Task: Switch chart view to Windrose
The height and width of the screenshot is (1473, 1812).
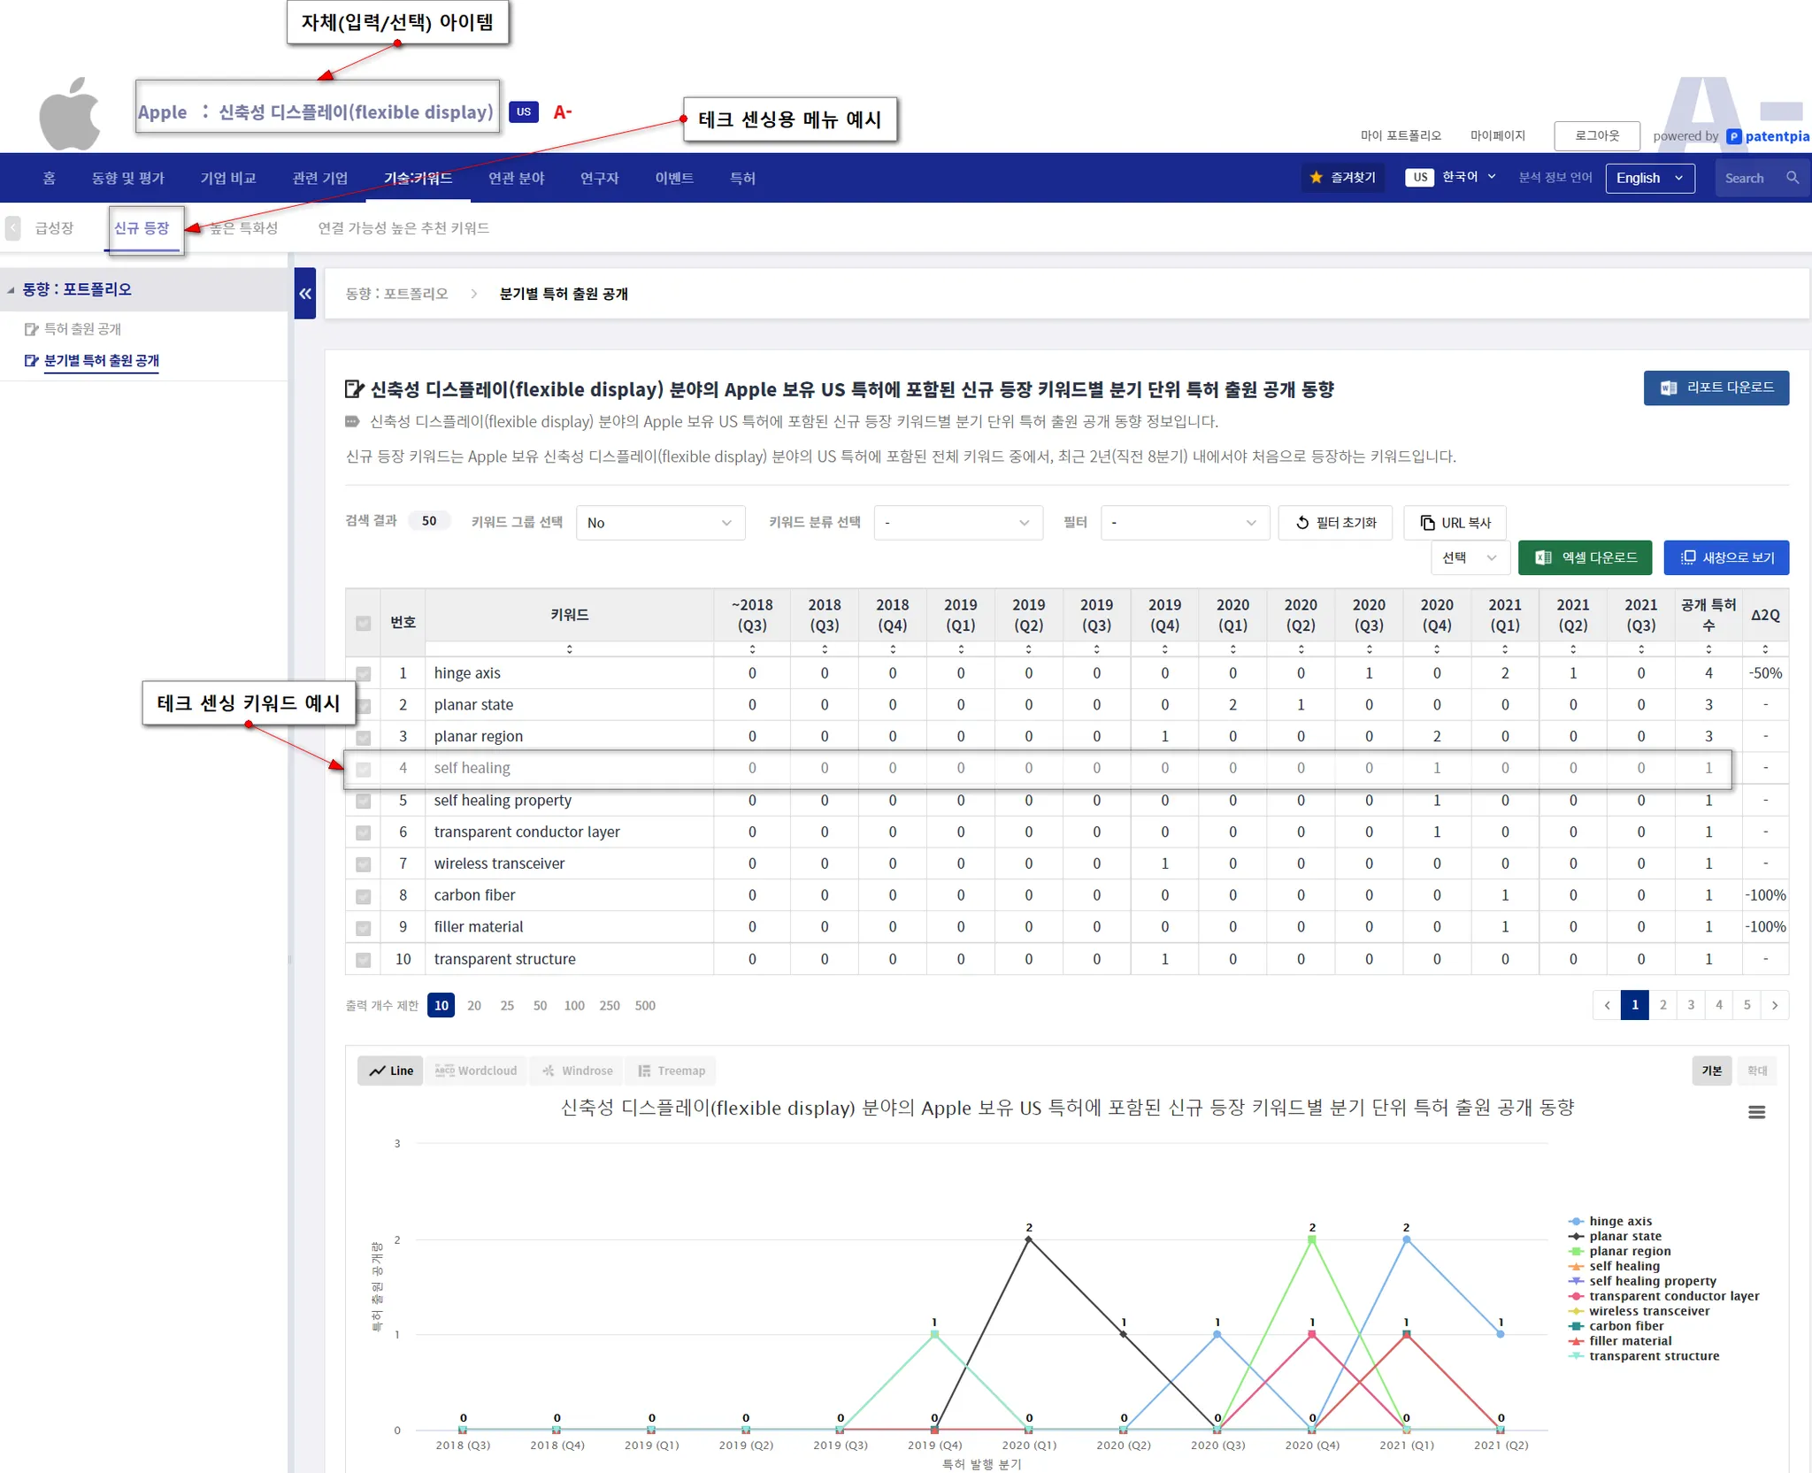Action: pyautogui.click(x=578, y=1070)
